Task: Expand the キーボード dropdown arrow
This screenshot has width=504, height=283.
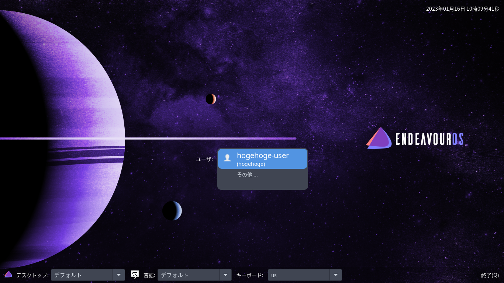Action: (x=336, y=275)
